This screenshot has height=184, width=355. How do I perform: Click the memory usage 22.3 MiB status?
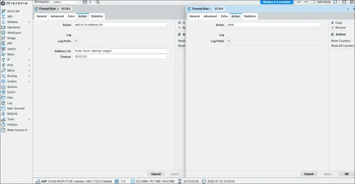point(153,181)
